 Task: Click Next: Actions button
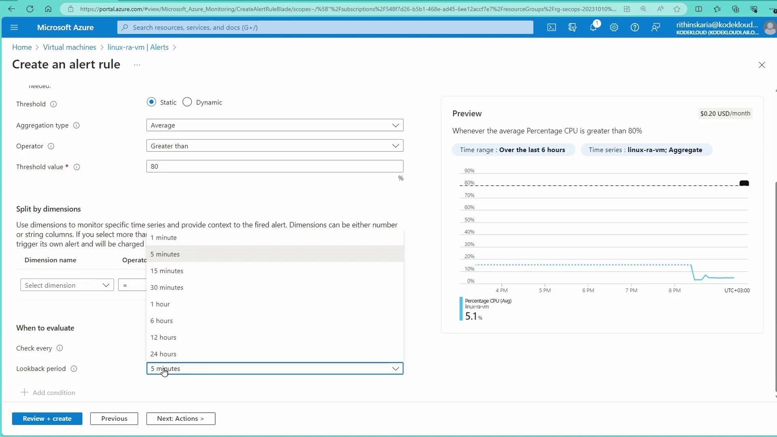click(x=180, y=419)
